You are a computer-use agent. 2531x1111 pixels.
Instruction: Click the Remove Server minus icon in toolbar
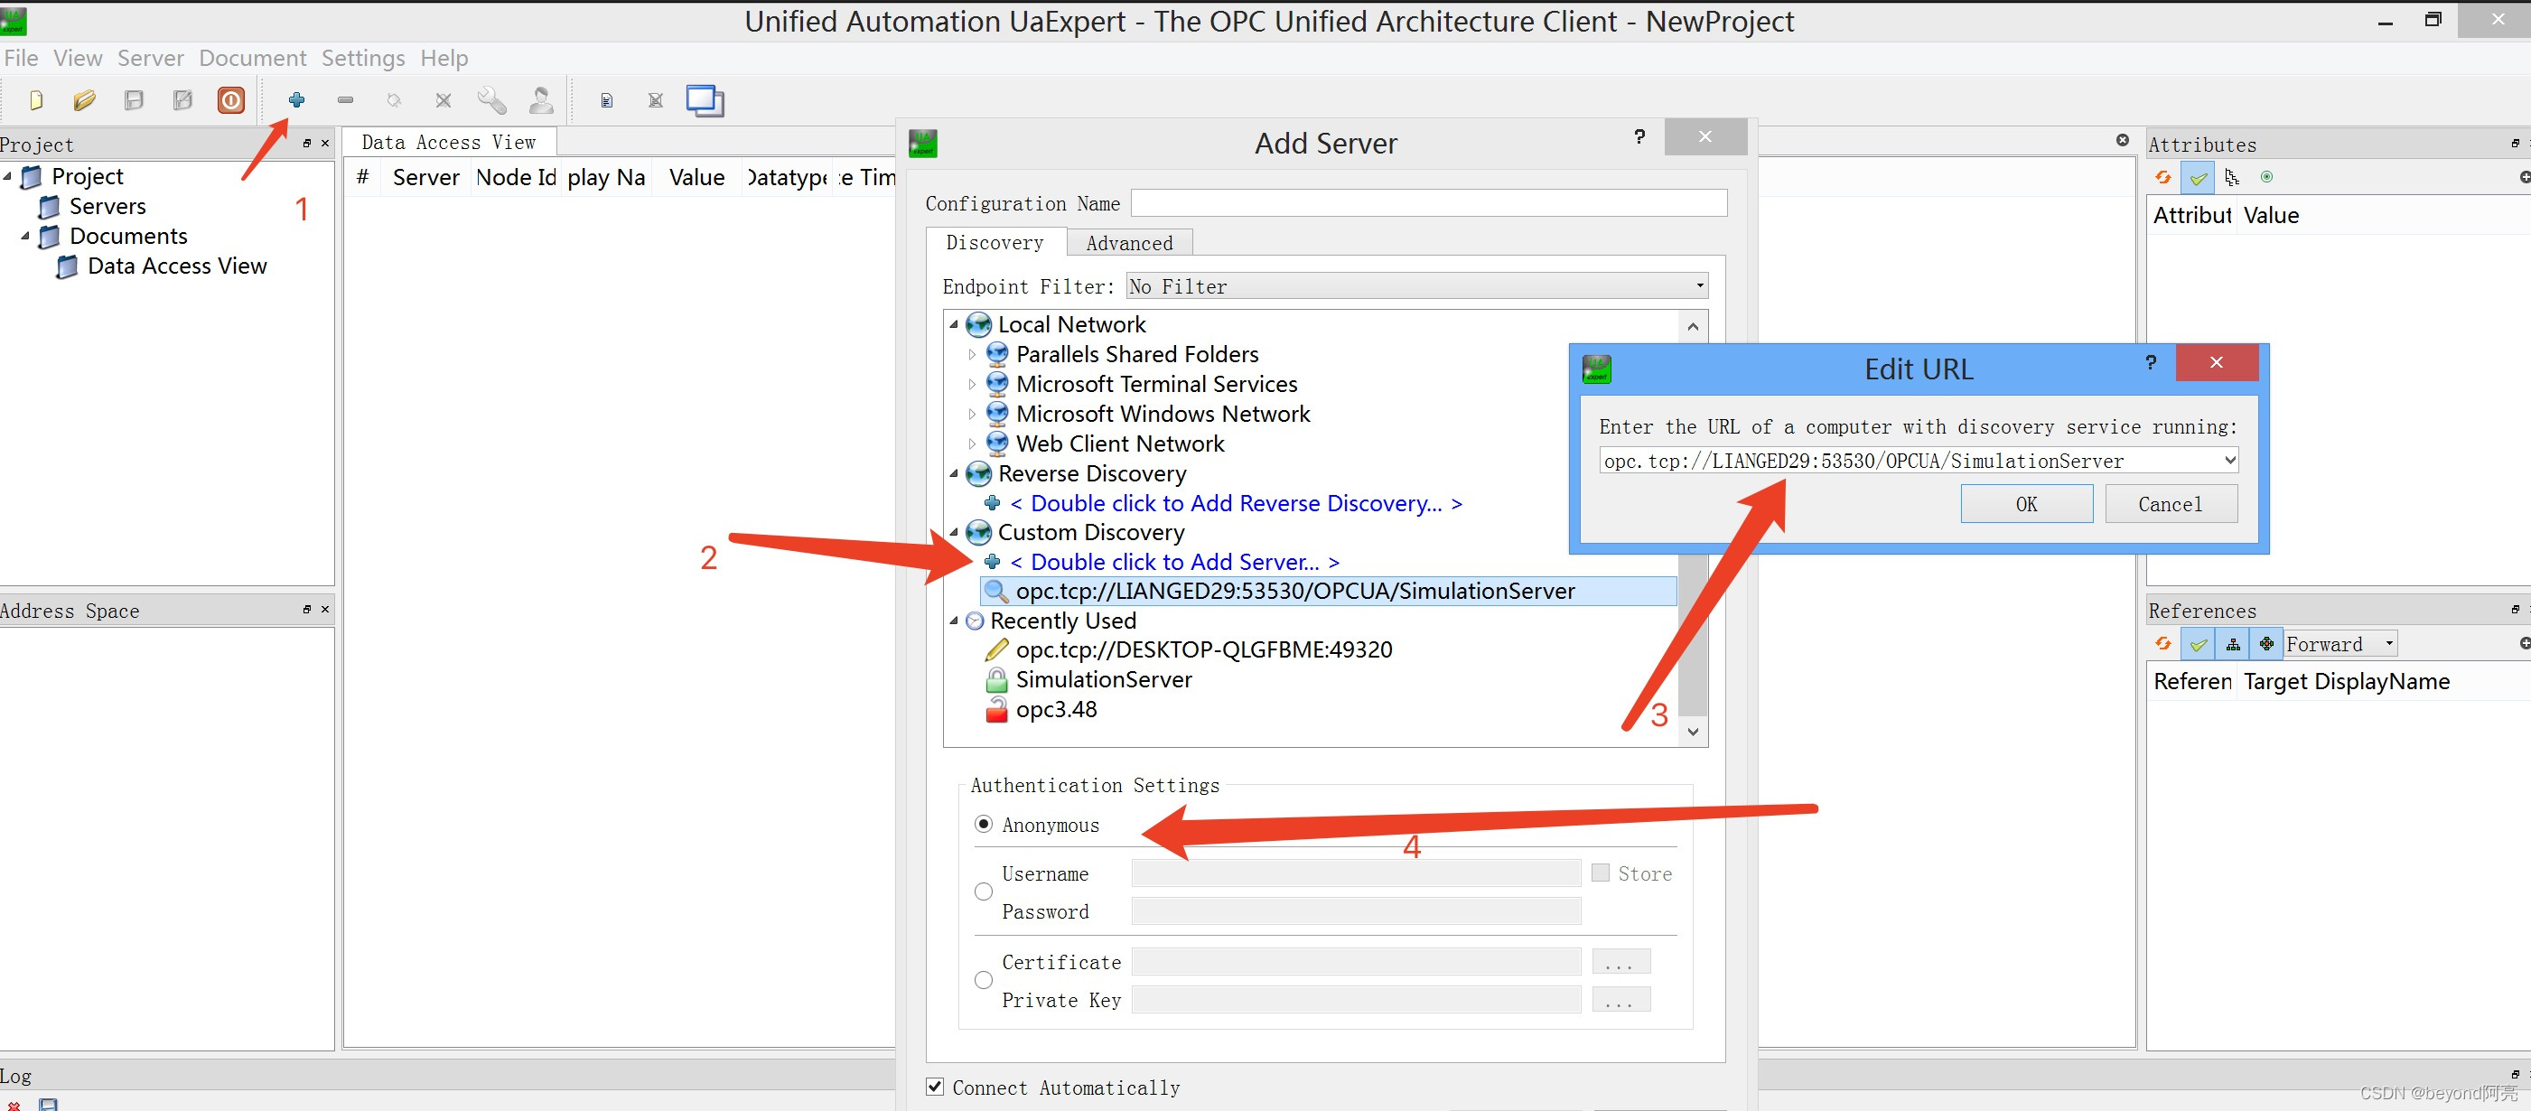click(x=345, y=100)
